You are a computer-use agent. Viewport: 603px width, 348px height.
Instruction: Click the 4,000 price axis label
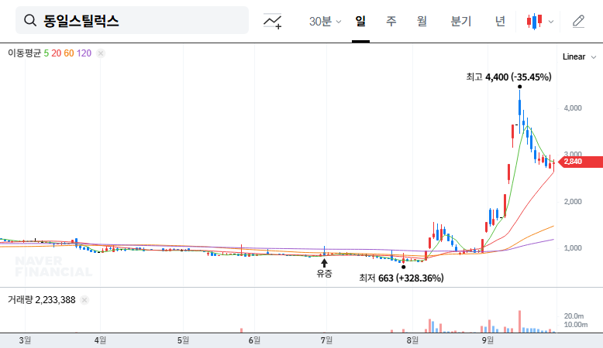[573, 108]
